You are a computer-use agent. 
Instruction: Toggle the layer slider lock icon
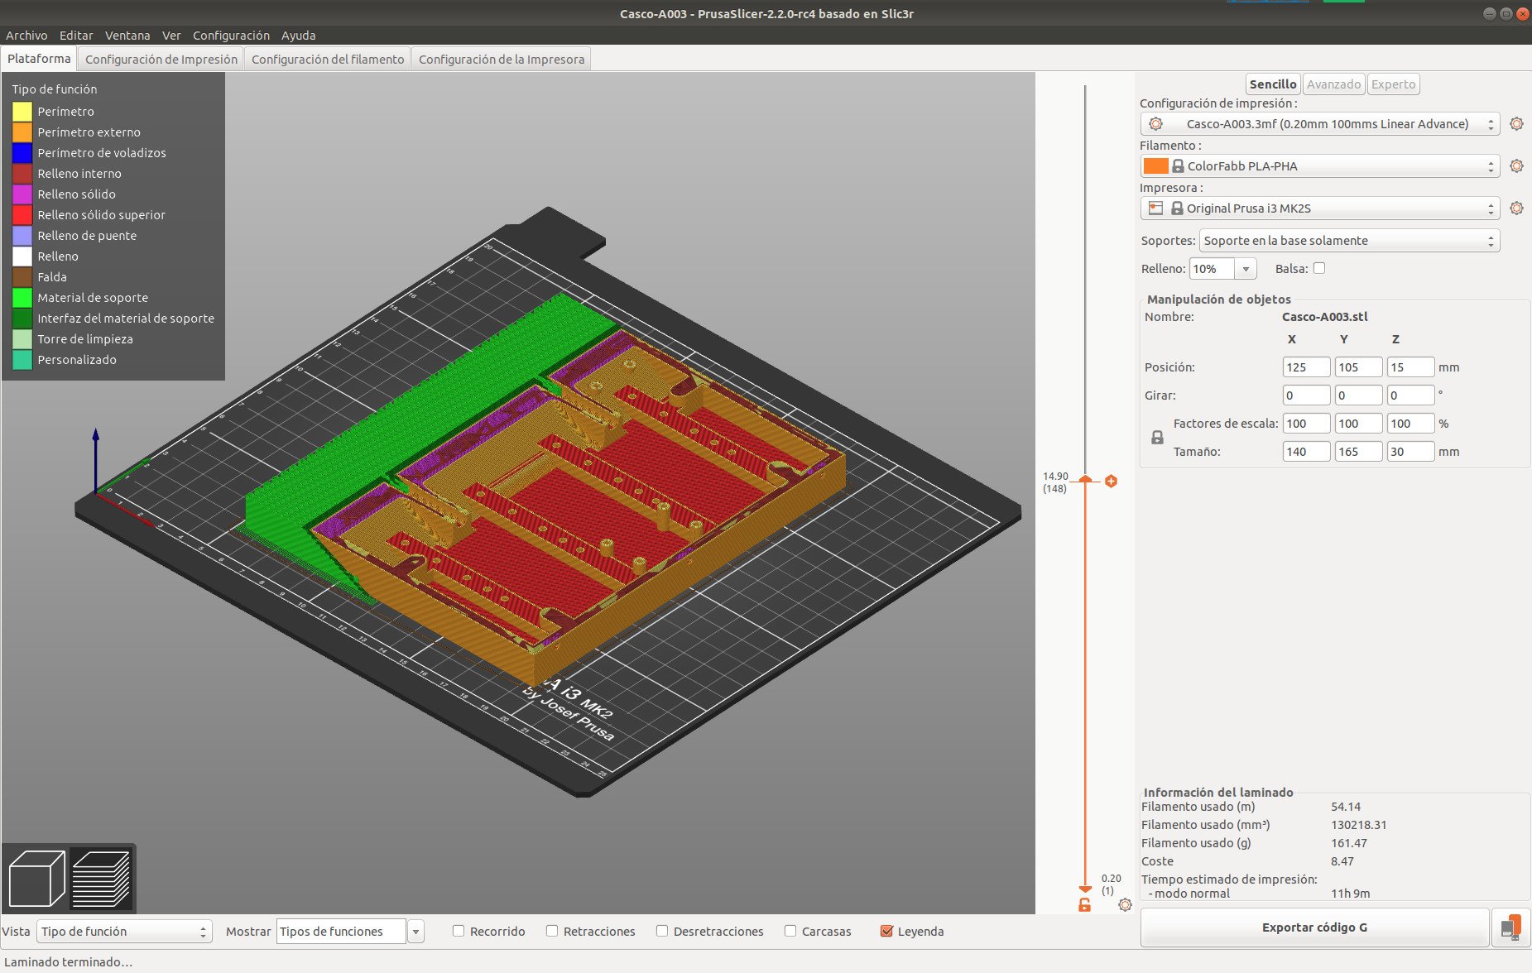[x=1084, y=905]
